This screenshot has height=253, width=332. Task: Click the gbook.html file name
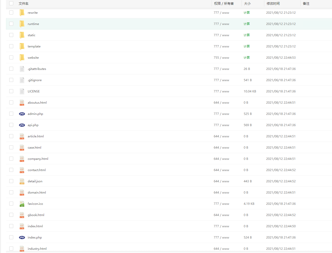pos(36,215)
